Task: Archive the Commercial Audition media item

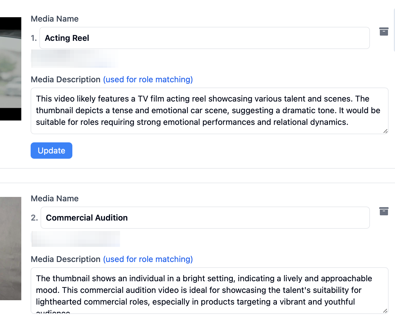Action: click(x=384, y=211)
